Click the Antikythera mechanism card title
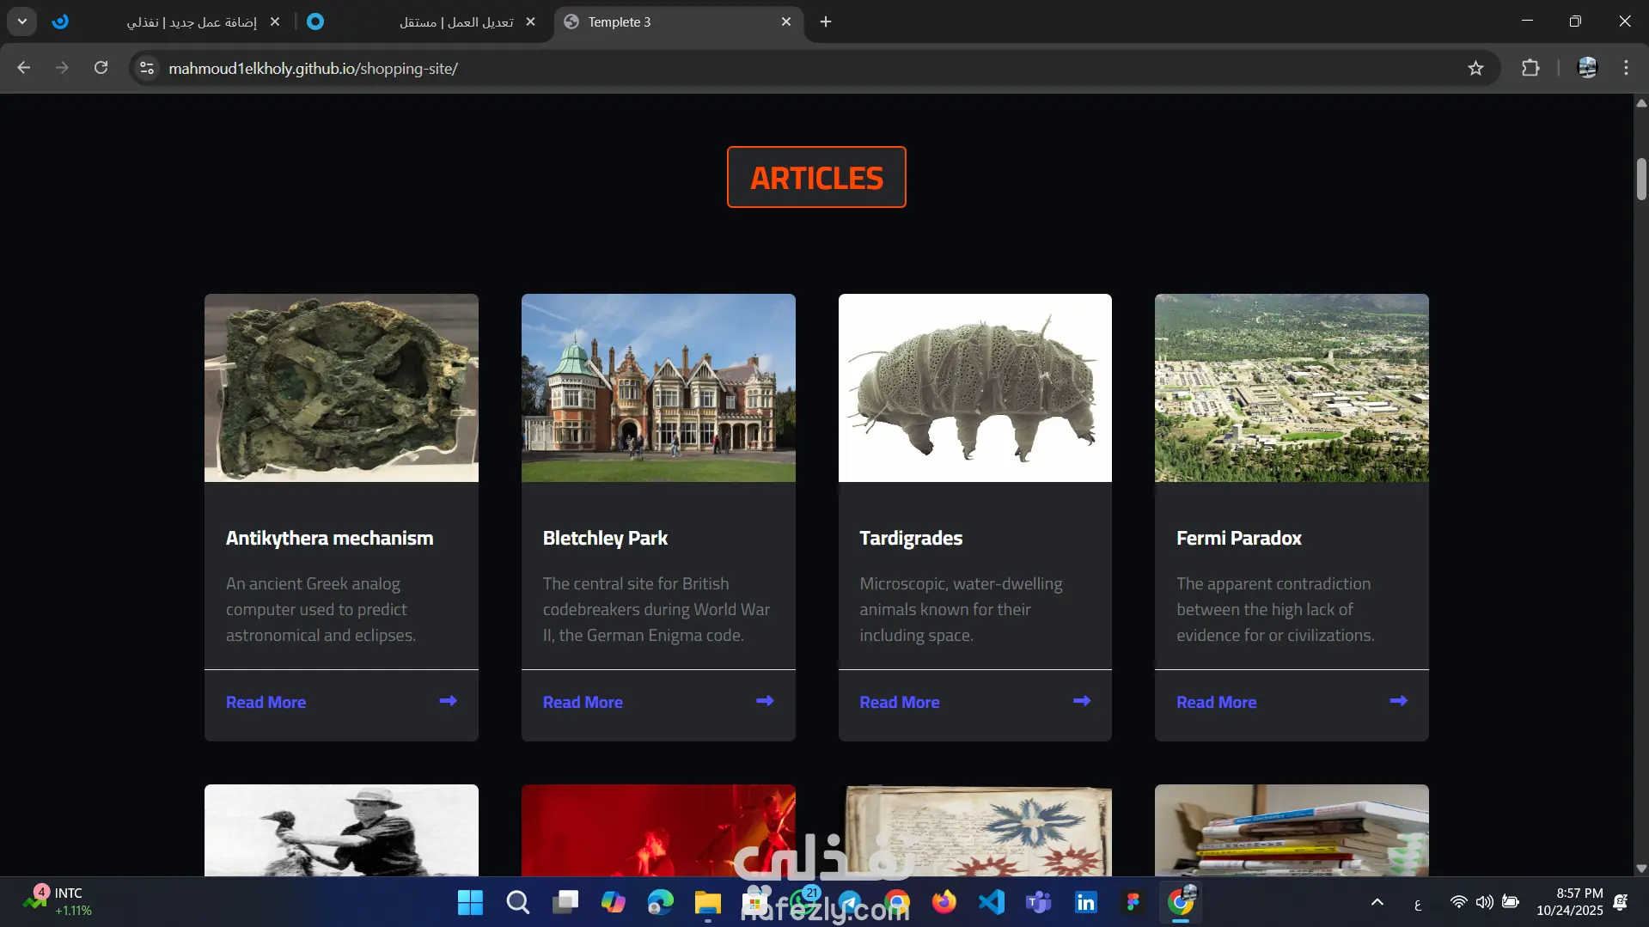Screen dimensions: 1649x927 pos(329,539)
